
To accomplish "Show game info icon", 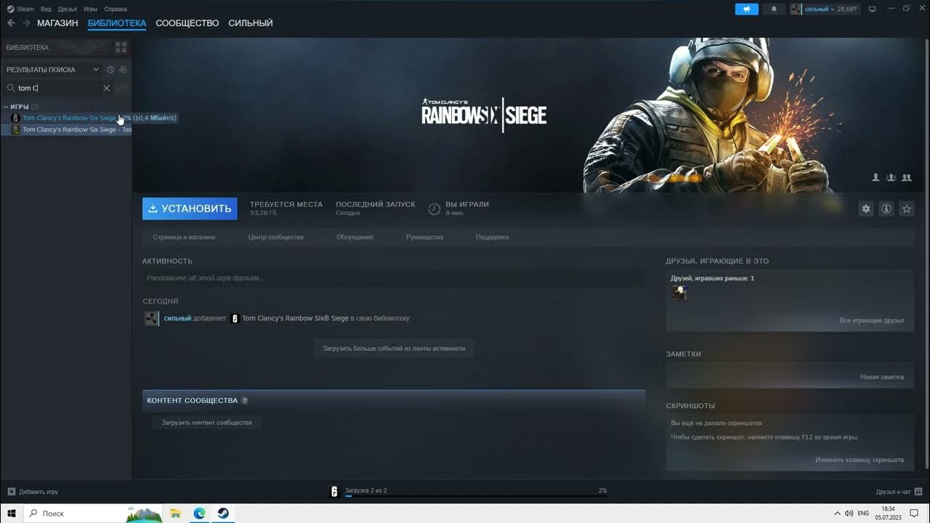I will point(886,208).
